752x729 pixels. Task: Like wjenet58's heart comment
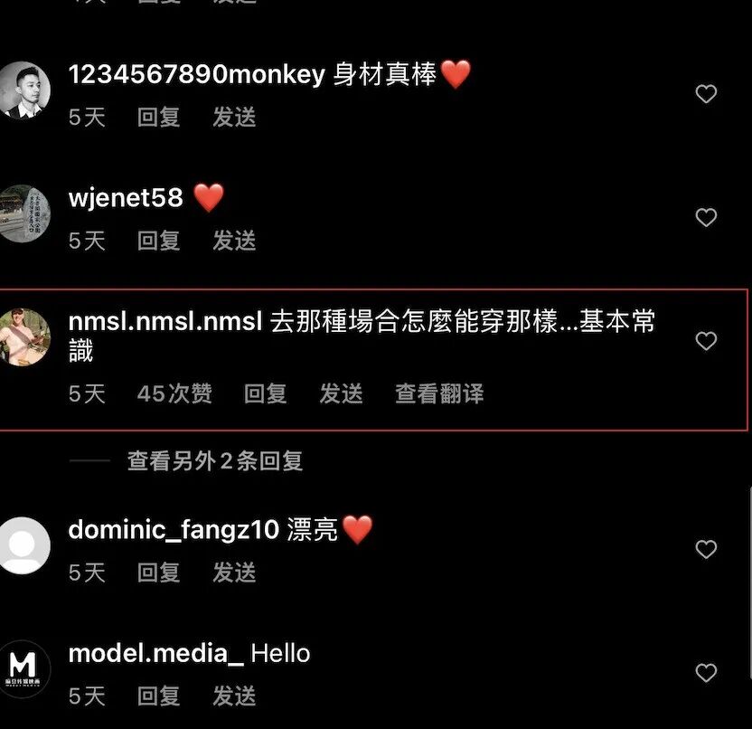(706, 217)
